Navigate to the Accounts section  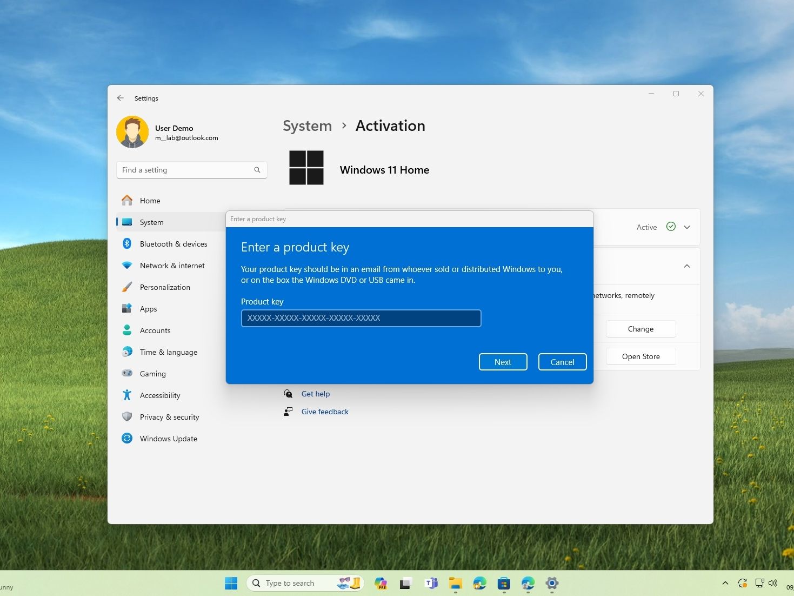point(155,330)
